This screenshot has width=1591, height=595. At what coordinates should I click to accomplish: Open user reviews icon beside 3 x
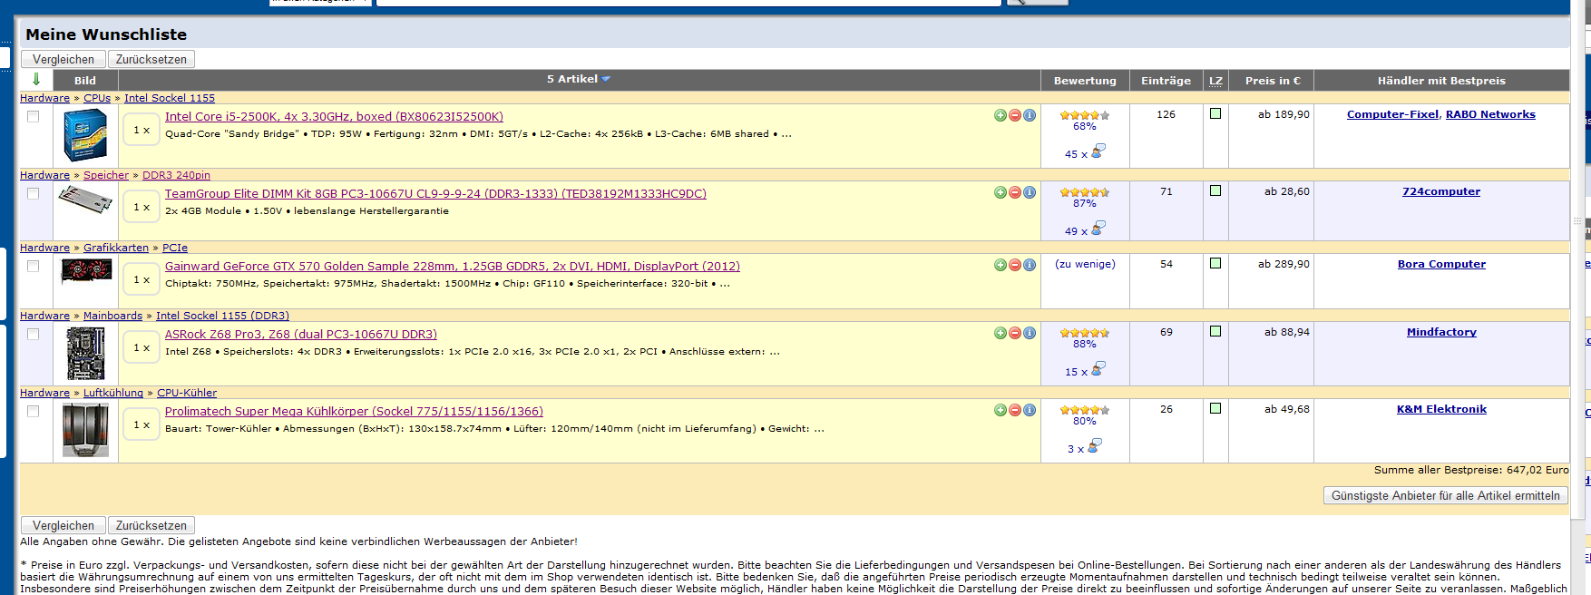tap(1095, 446)
